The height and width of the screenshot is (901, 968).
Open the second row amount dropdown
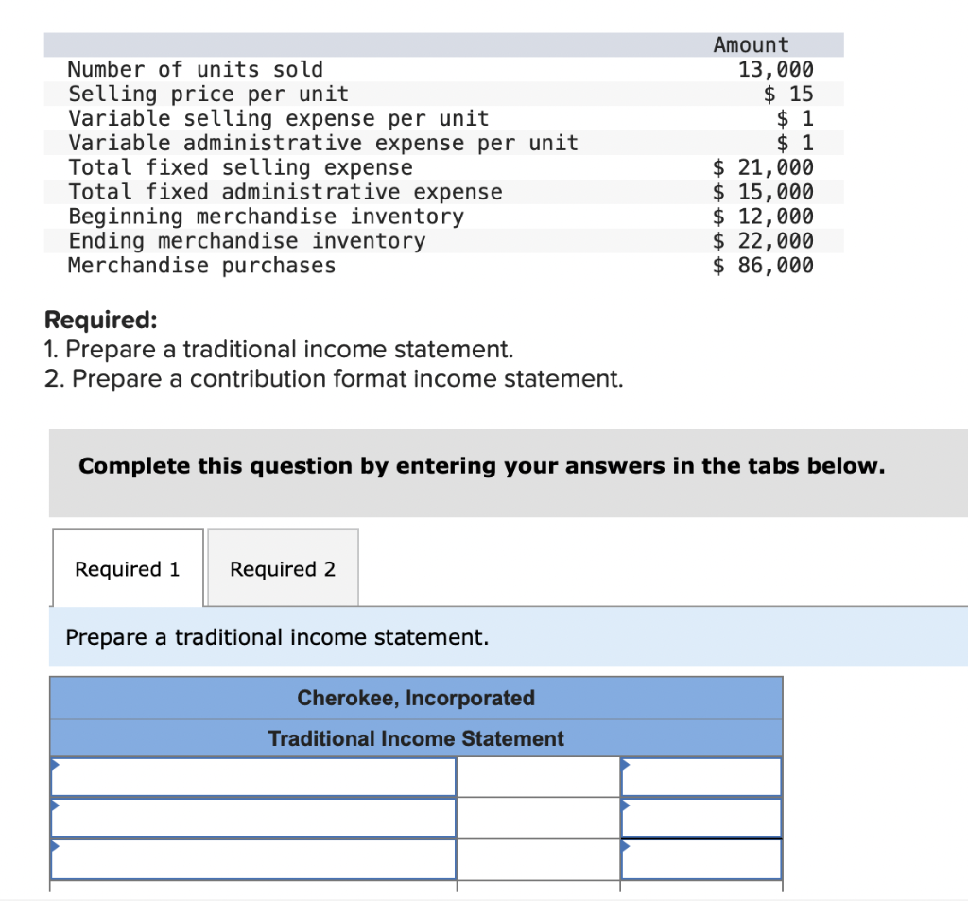626,807
